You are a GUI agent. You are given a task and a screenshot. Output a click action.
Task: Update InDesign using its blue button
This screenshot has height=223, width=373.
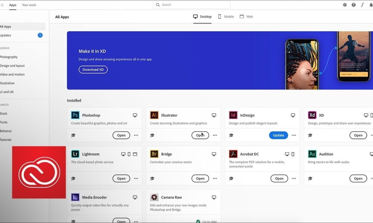[x=278, y=135]
